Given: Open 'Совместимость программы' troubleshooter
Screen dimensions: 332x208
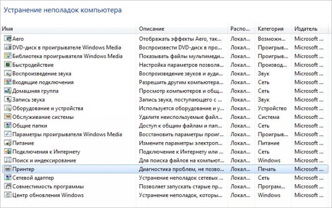Looking at the screenshot, I should click(x=48, y=186).
